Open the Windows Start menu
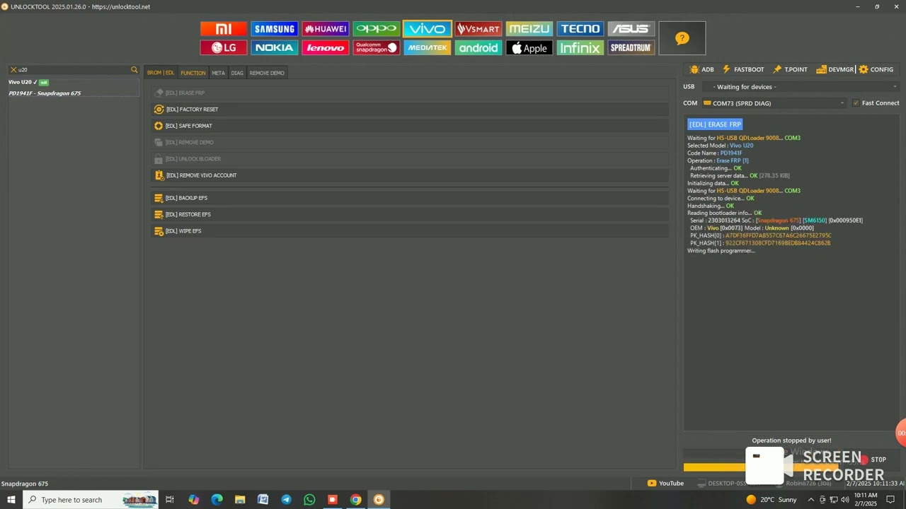This screenshot has height=509, width=906. click(x=11, y=500)
